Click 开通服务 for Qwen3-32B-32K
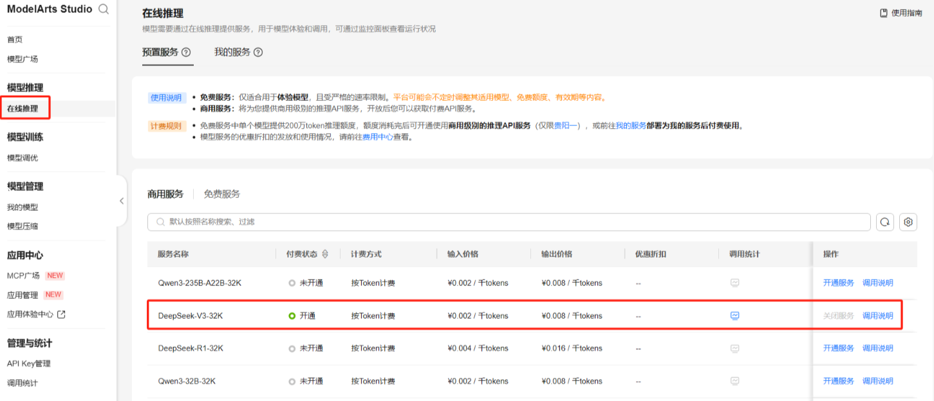The height and width of the screenshot is (401, 934). pos(839,381)
